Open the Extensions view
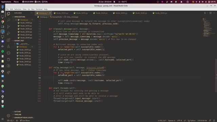This screenshot has width=217, height=122. 8,40
